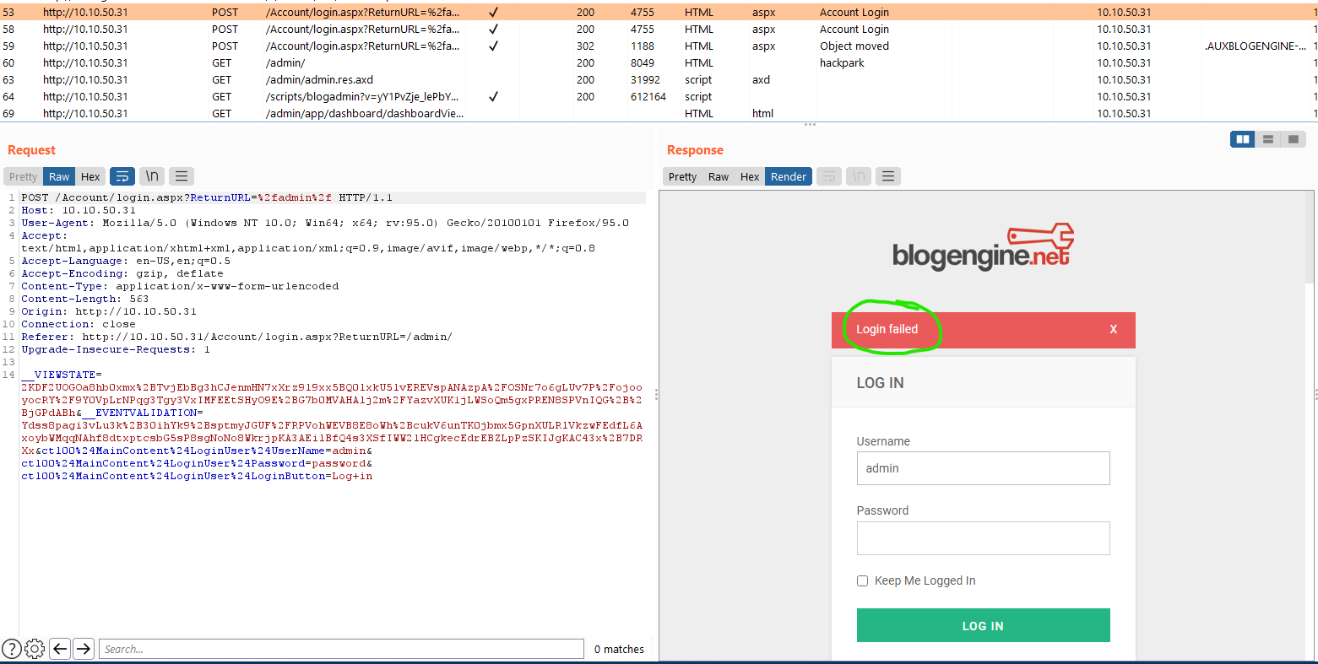Click the request Search text field
This screenshot has height=664, width=1318.
341,649
